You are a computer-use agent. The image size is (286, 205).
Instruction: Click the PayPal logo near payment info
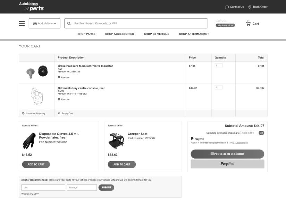click(197, 139)
